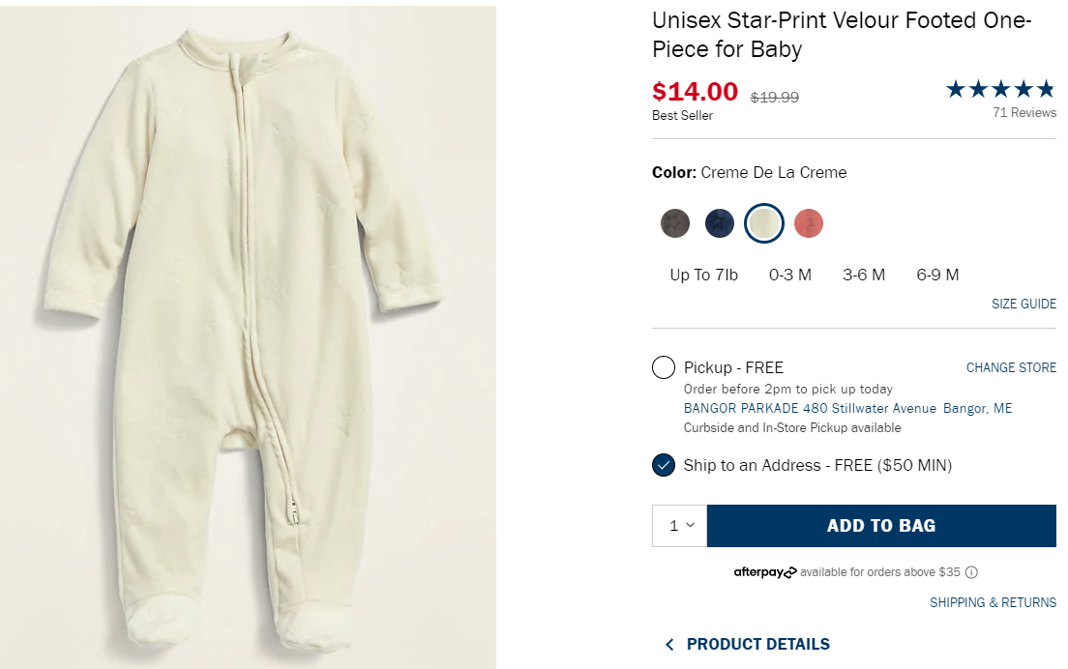Click the five-star rating icon
Viewport: 1068px width, 669px height.
click(1000, 90)
